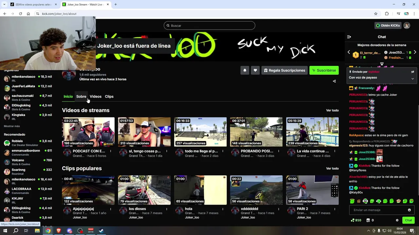Open the shop icon next to 0
The height and width of the screenshot is (235, 419).
(x=368, y=220)
